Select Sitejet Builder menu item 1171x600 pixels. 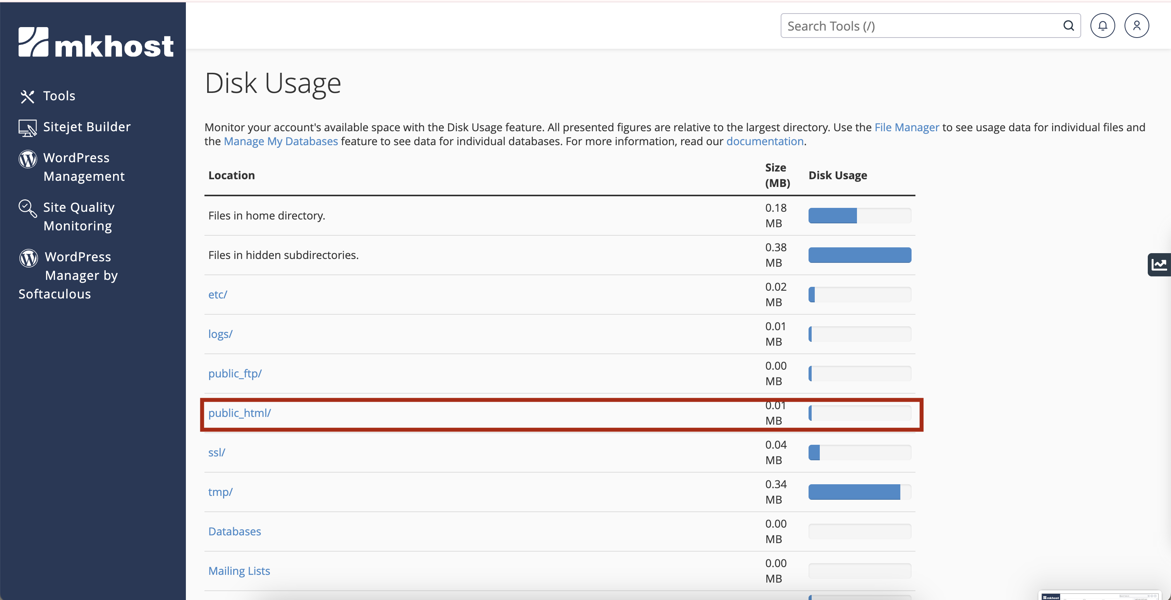pyautogui.click(x=87, y=127)
